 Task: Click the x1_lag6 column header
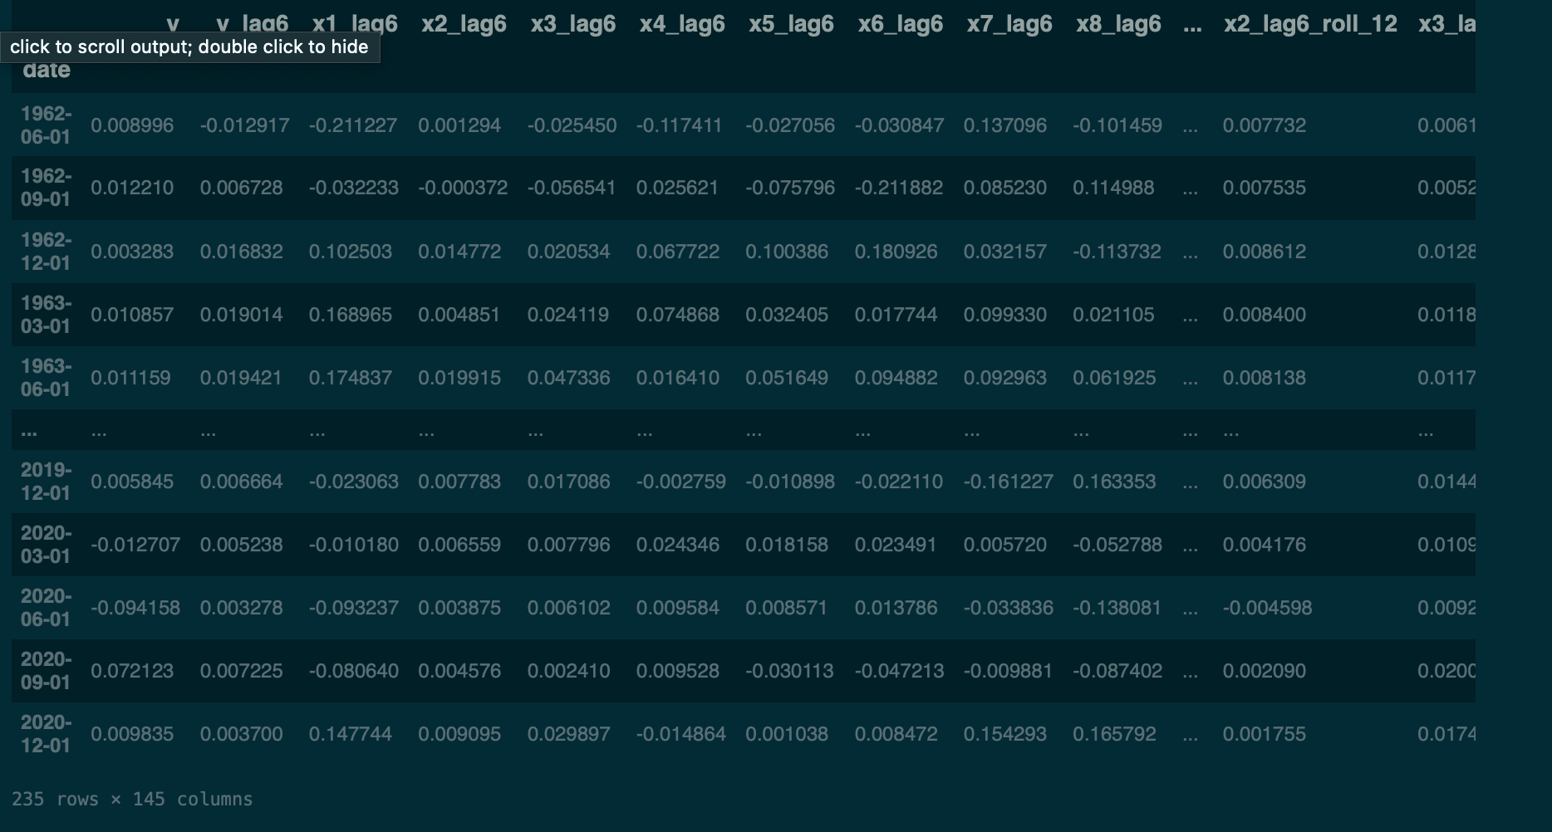[352, 23]
